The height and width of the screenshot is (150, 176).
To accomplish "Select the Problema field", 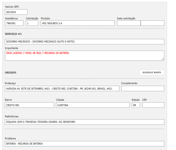I will (x=85, y=143).
